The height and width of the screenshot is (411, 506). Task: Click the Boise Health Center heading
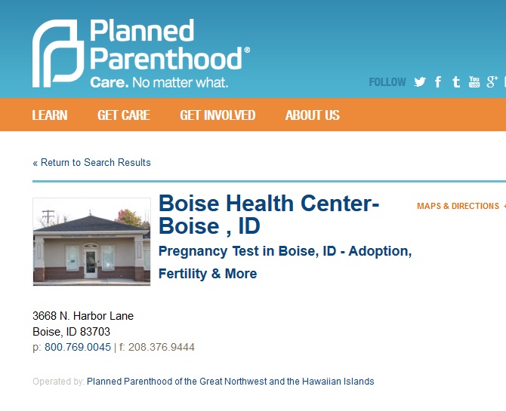coord(269,215)
